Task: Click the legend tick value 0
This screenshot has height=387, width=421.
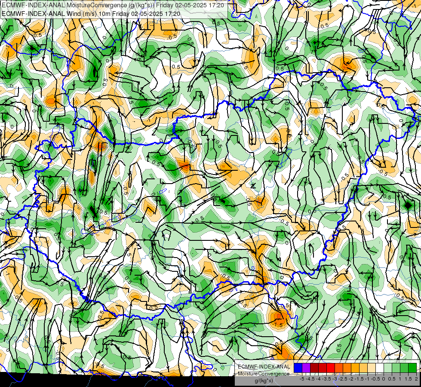Action: tap(384, 379)
